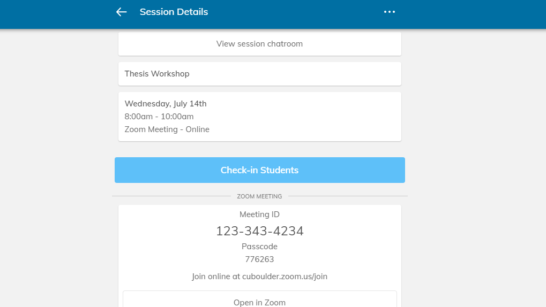This screenshot has height=307, width=546.
Task: Open the three-dot more options menu
Action: (390, 12)
